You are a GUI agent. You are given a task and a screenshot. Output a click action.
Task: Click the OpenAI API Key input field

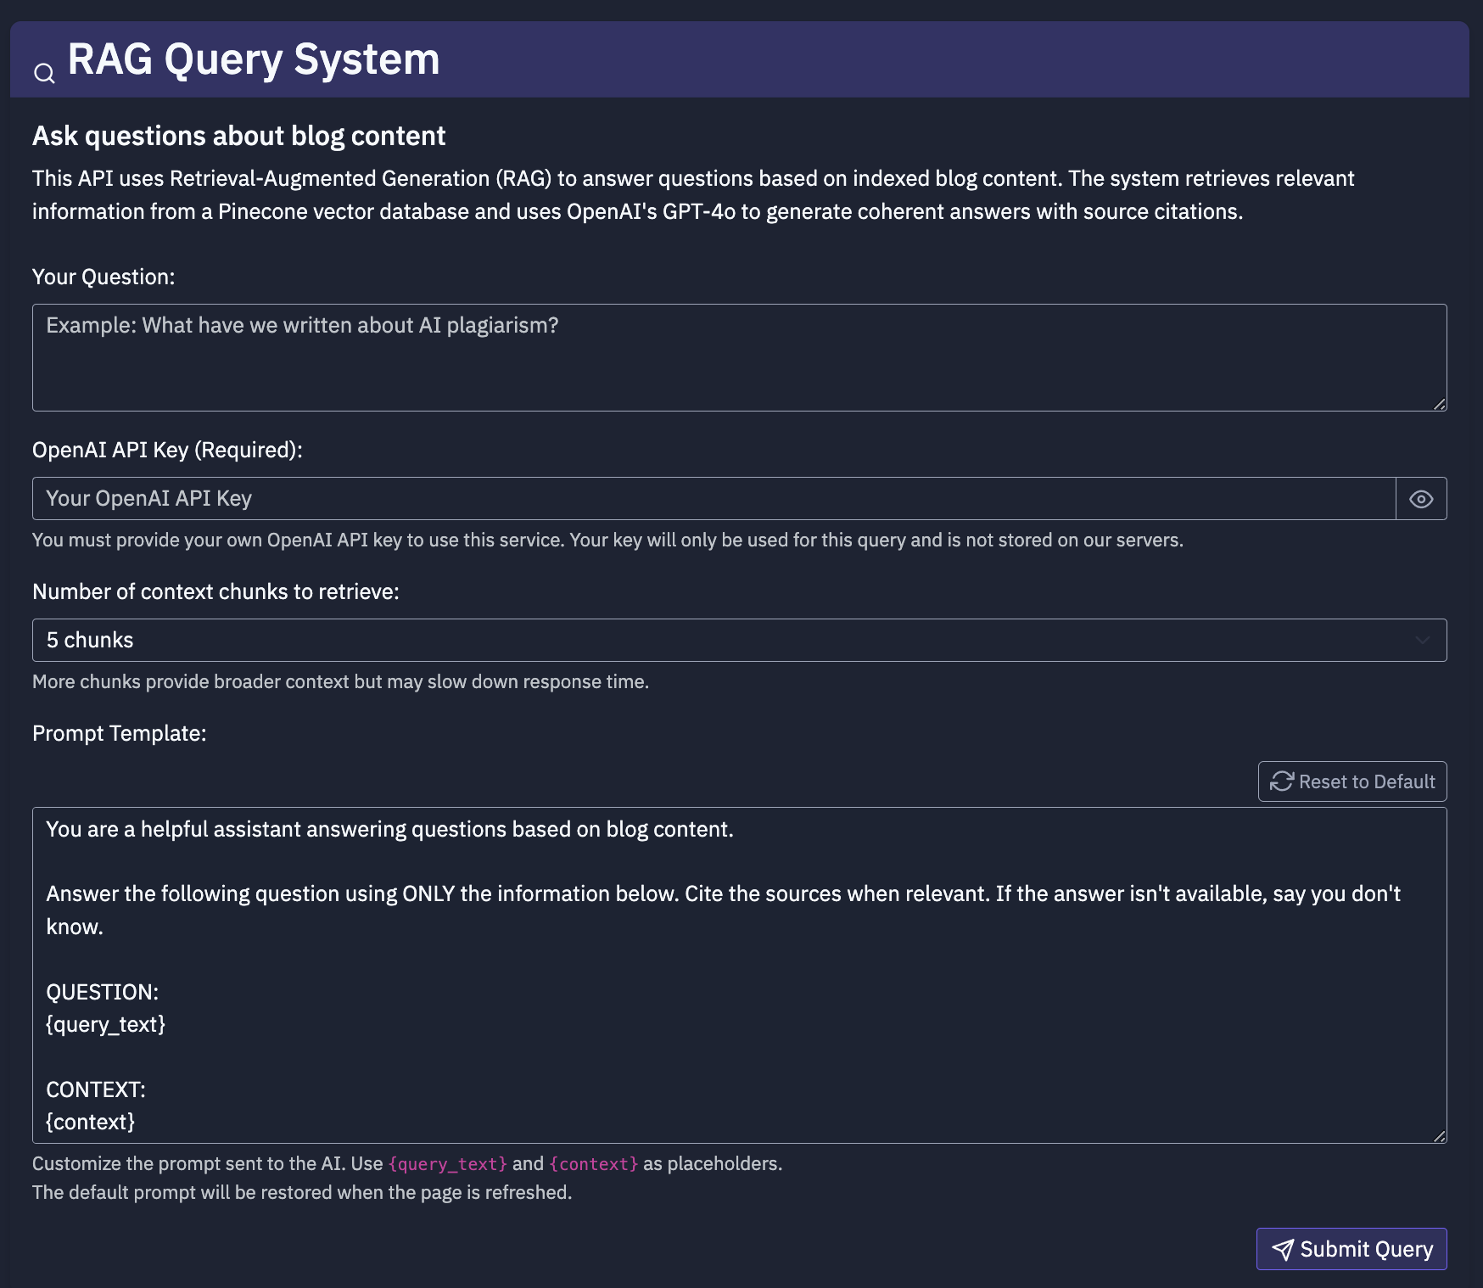[x=714, y=499]
